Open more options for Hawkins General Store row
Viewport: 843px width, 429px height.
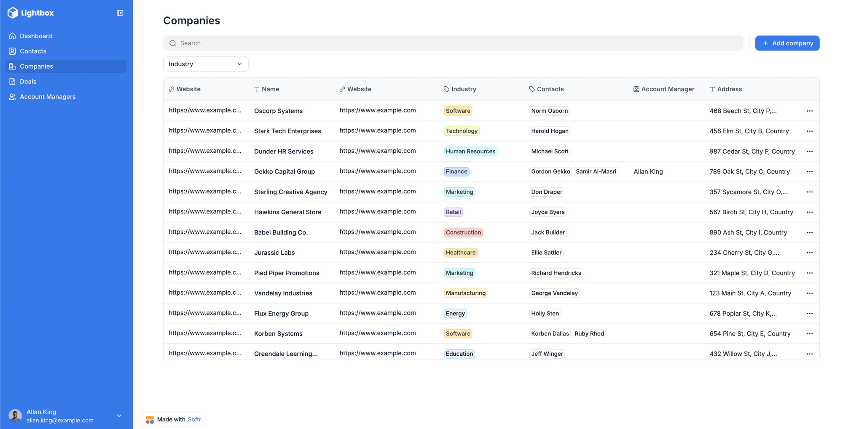[x=809, y=212]
